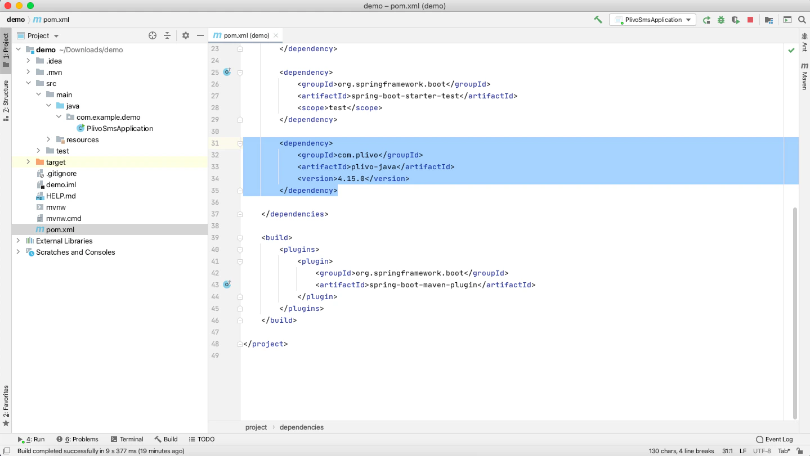Viewport: 810px width, 456px height.
Task: Expand the External Libraries node
Action: pos(18,241)
